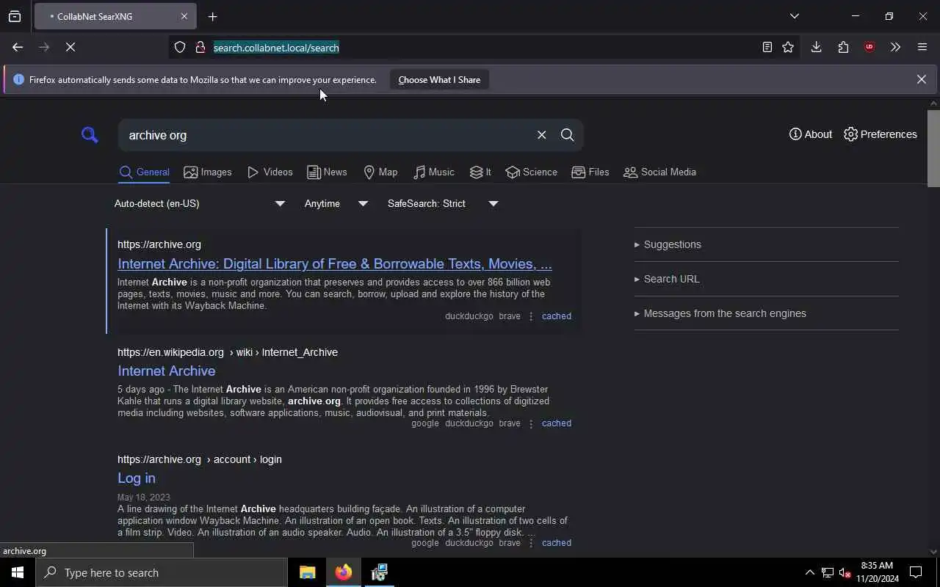This screenshot has width=940, height=587.
Task: Open the Anytime time range dropdown
Action: (336, 203)
